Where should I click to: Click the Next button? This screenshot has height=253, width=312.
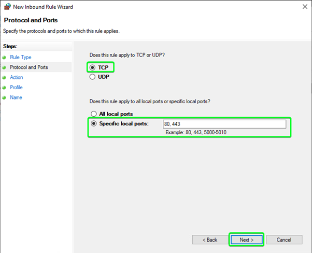(247, 240)
